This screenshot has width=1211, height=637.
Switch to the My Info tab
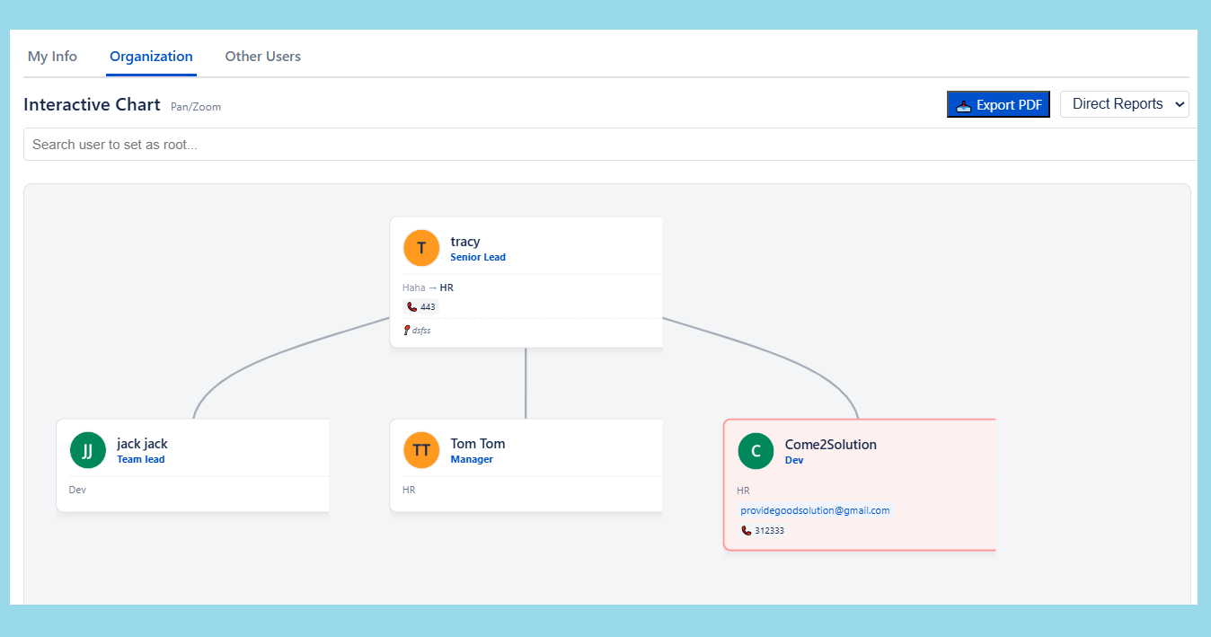[x=52, y=57]
